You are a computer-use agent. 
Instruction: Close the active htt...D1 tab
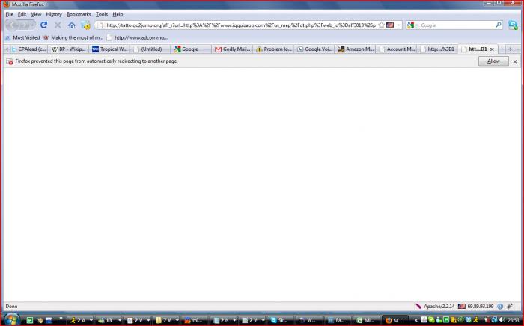[x=492, y=49]
